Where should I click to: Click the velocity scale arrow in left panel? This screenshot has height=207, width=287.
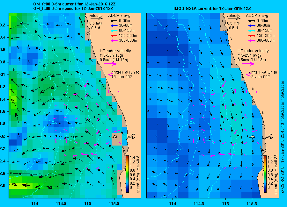coord(97,18)
